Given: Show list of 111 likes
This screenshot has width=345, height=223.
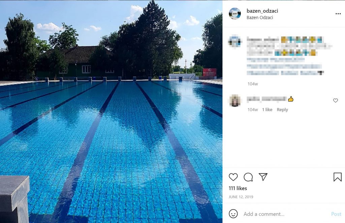Looking at the screenshot, I should 238,188.
